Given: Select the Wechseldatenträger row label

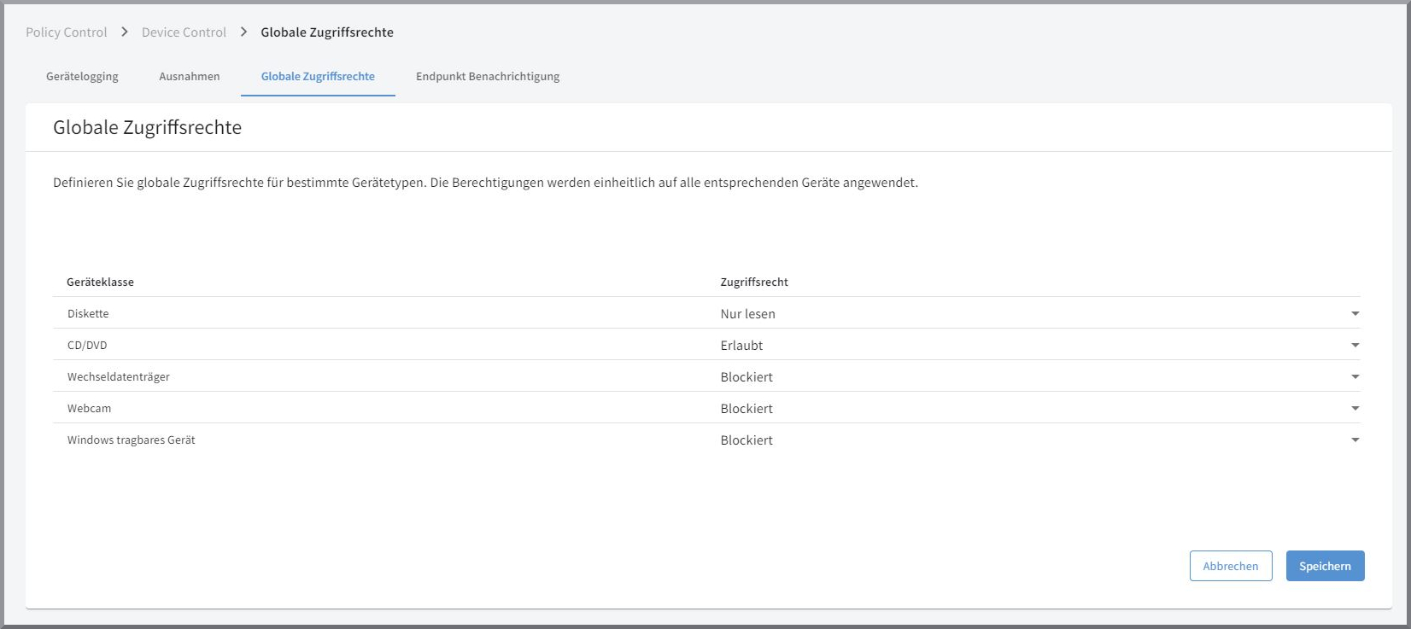Looking at the screenshot, I should tap(119, 377).
